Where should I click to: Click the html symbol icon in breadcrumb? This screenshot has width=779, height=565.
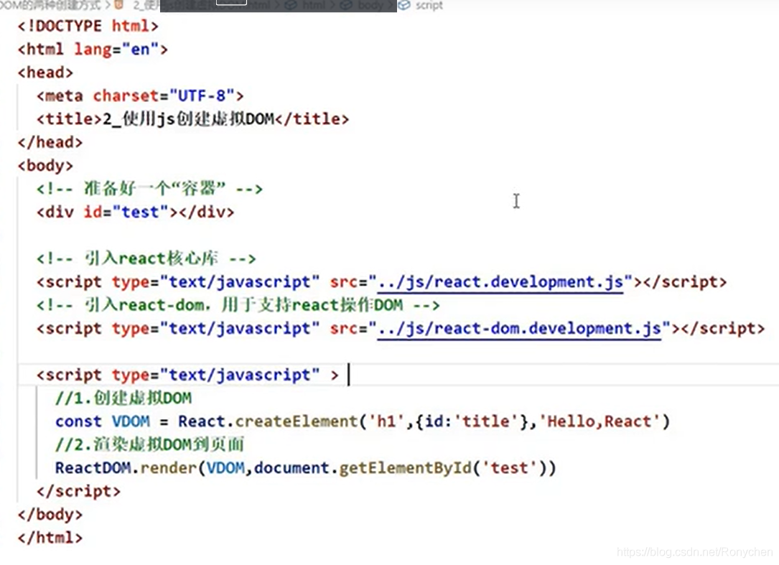click(291, 6)
